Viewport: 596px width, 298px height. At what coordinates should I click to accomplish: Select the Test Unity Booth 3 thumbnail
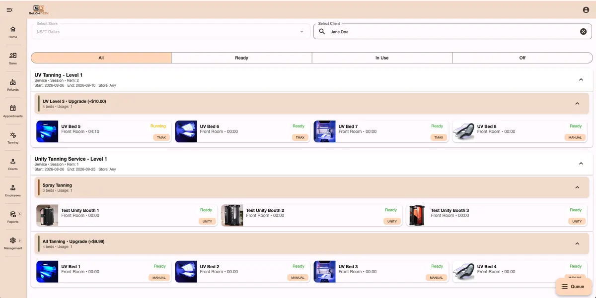(x=417, y=215)
